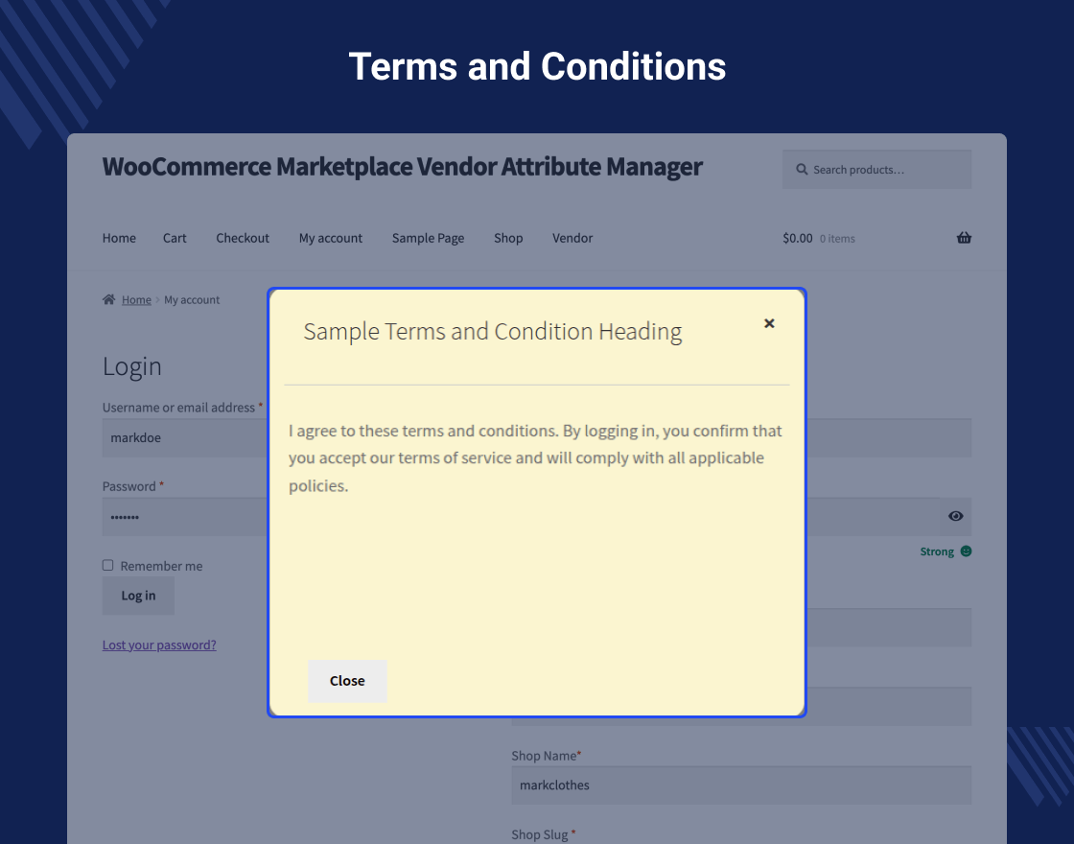Click the Close button in the modal

tap(347, 681)
